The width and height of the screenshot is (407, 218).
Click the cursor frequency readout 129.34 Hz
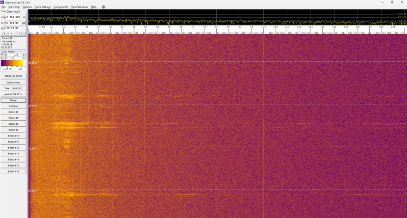click(x=8, y=41)
